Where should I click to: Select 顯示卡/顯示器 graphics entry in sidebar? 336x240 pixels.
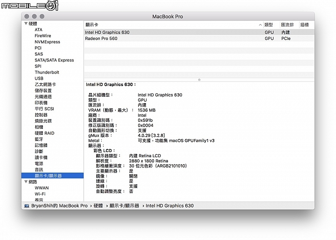coord(52,175)
